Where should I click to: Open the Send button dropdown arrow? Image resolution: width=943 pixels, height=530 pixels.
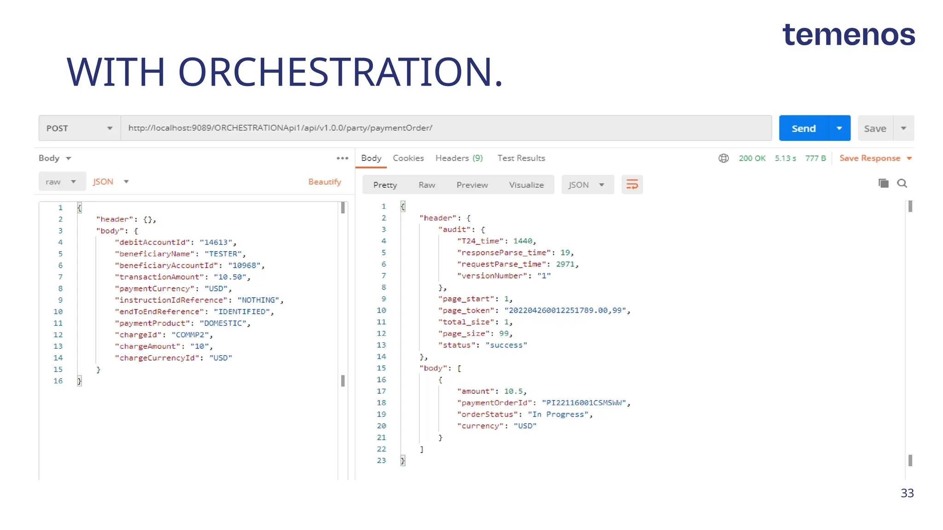(839, 128)
